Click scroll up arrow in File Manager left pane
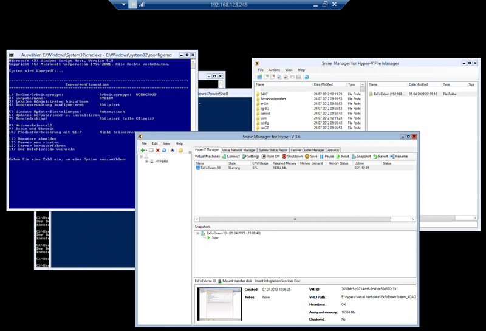The image size is (486, 331). 363,84
